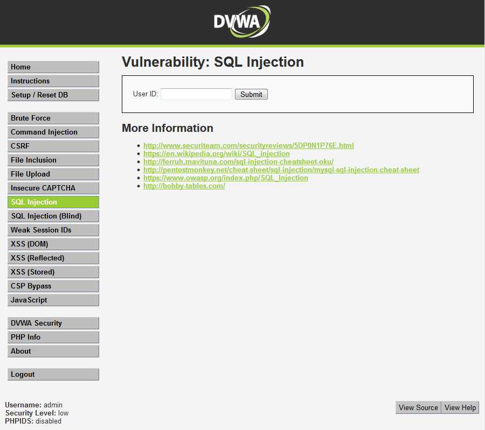Select XSS (Reflected) in sidebar
485x430 pixels.
pos(53,258)
